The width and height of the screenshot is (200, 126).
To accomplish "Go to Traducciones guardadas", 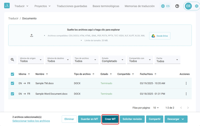I will pyautogui.click(x=72, y=6).
